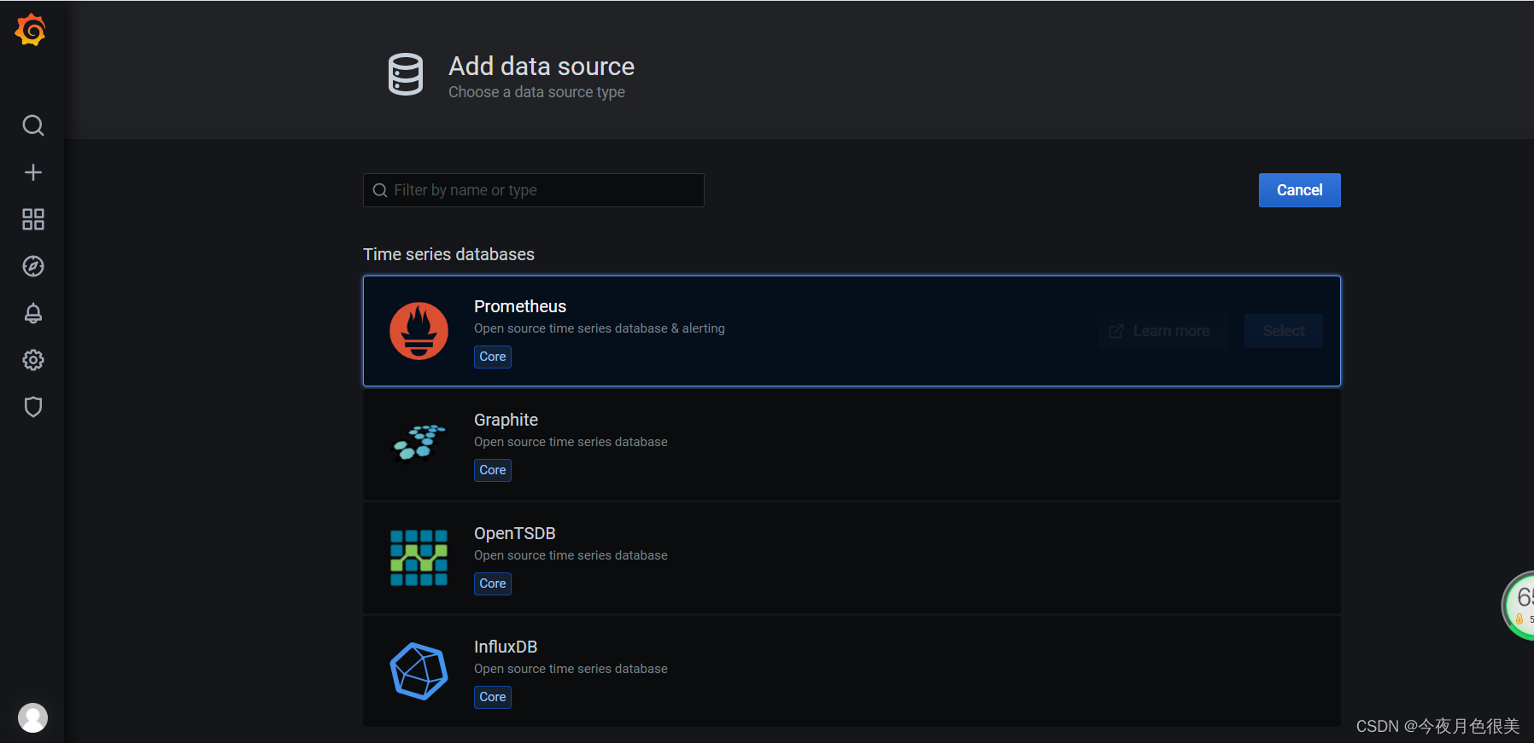This screenshot has height=743, width=1534.
Task: Focus the Filter by name or type field
Action: (x=534, y=190)
